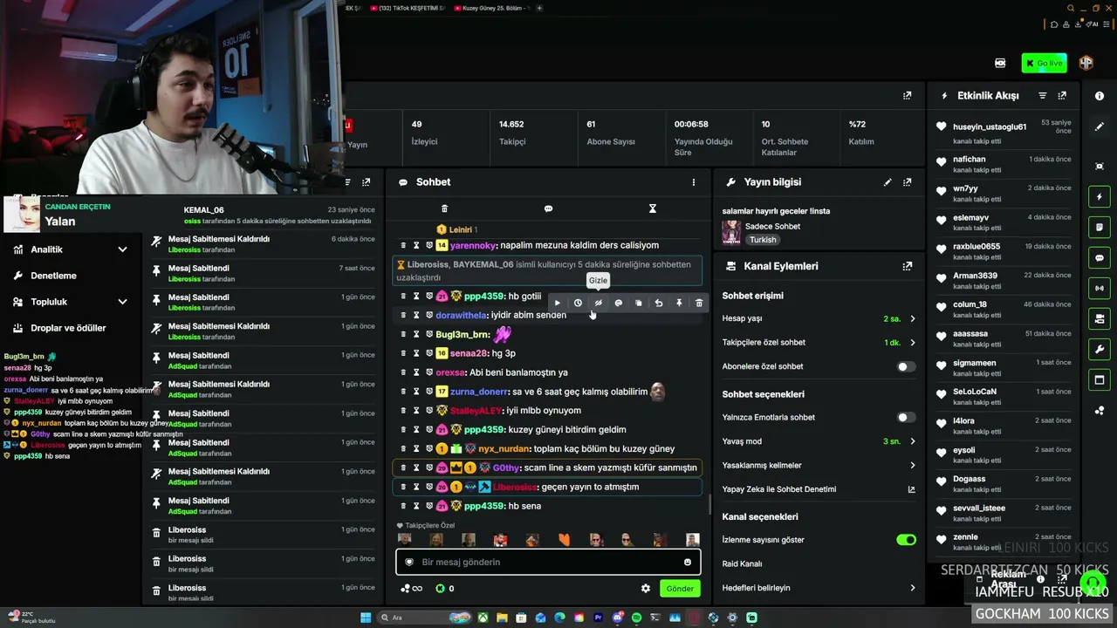The width and height of the screenshot is (1117, 628).
Task: Click the profile avatar in top bar
Action: tap(1086, 63)
